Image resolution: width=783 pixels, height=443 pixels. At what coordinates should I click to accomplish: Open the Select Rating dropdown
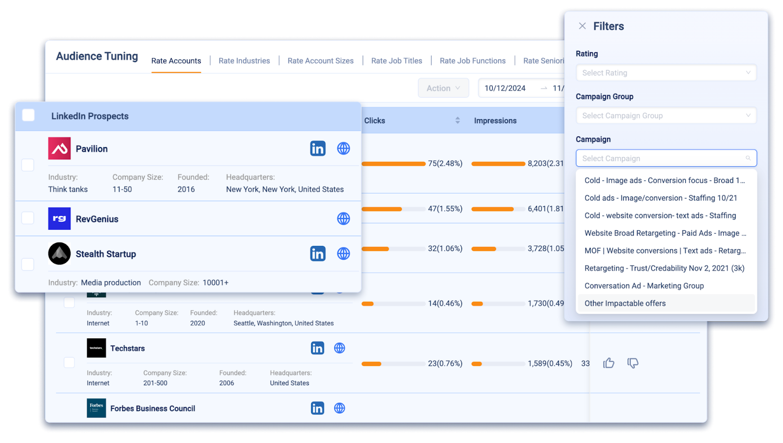pyautogui.click(x=666, y=73)
